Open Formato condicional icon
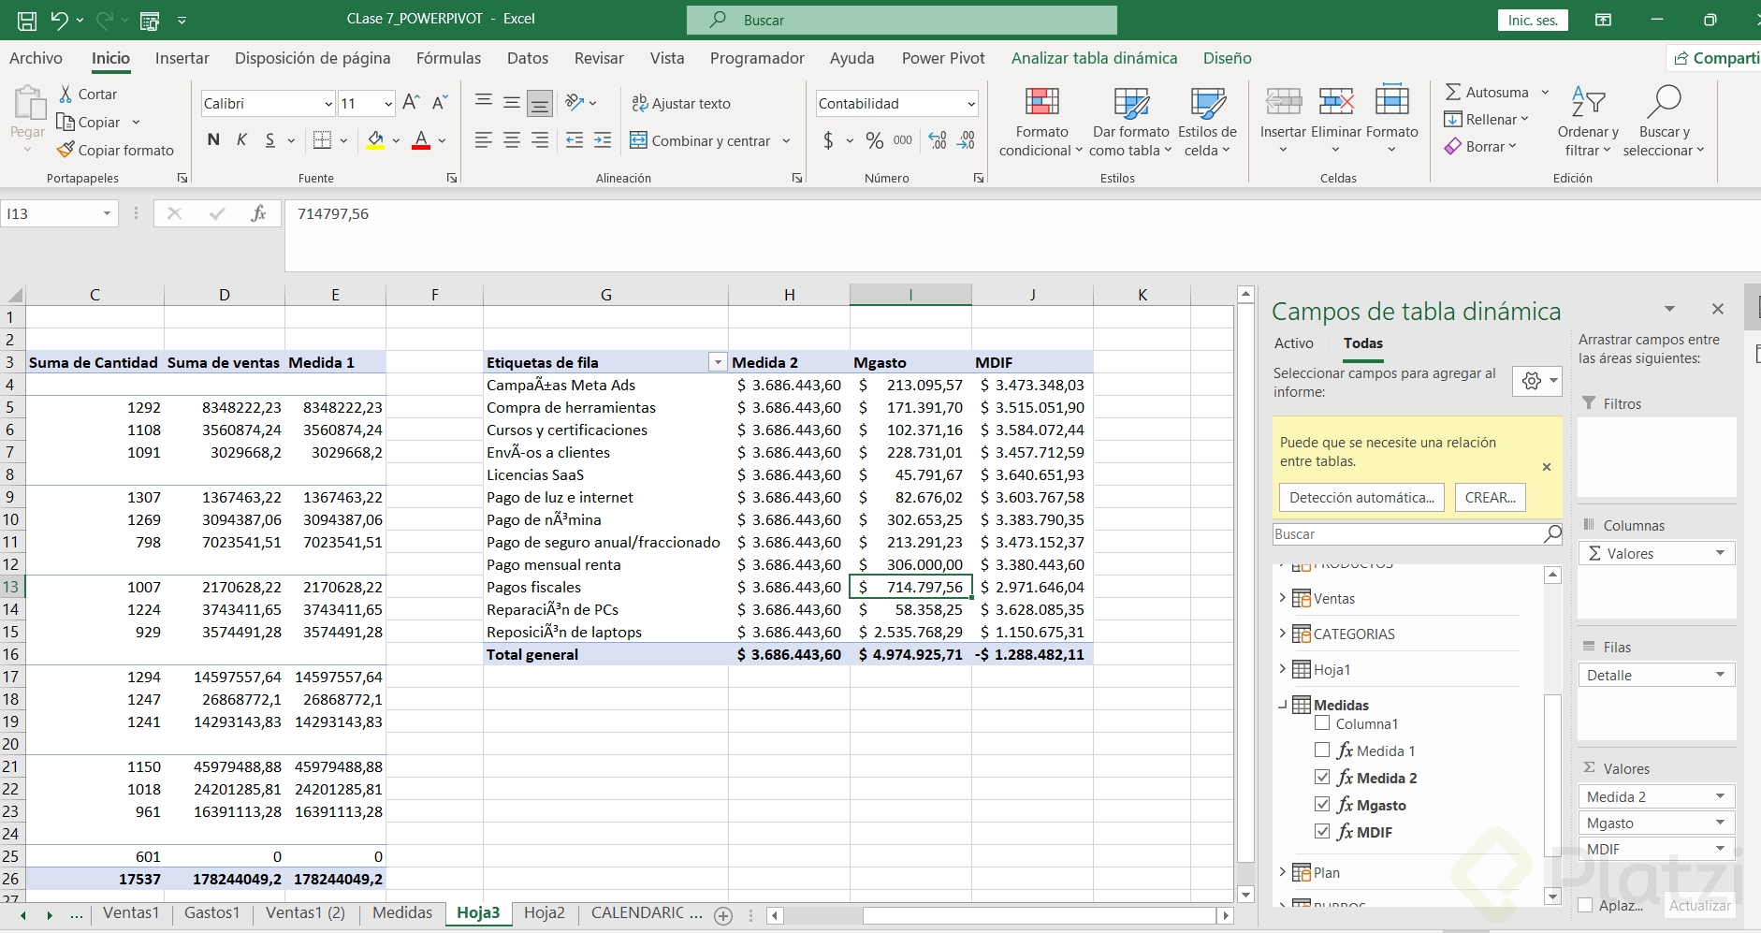The width and height of the screenshot is (1761, 933). (1041, 103)
